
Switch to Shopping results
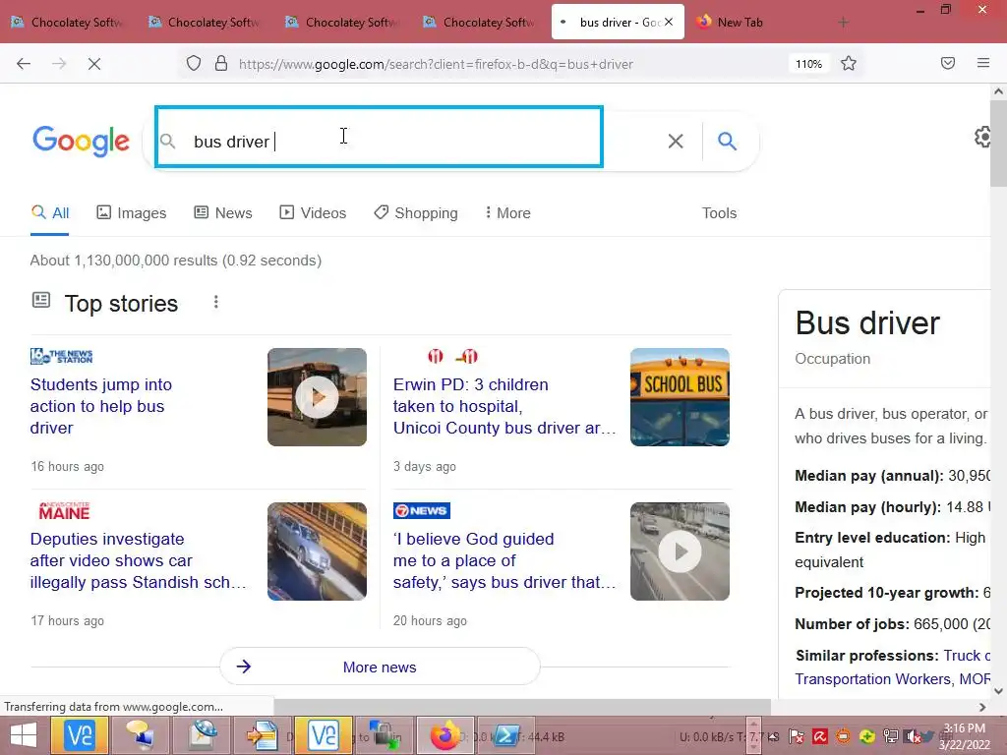coord(416,213)
